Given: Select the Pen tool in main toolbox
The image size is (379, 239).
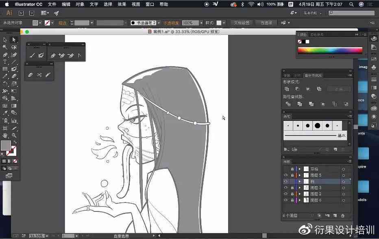Looking at the screenshot, I should 5,55.
